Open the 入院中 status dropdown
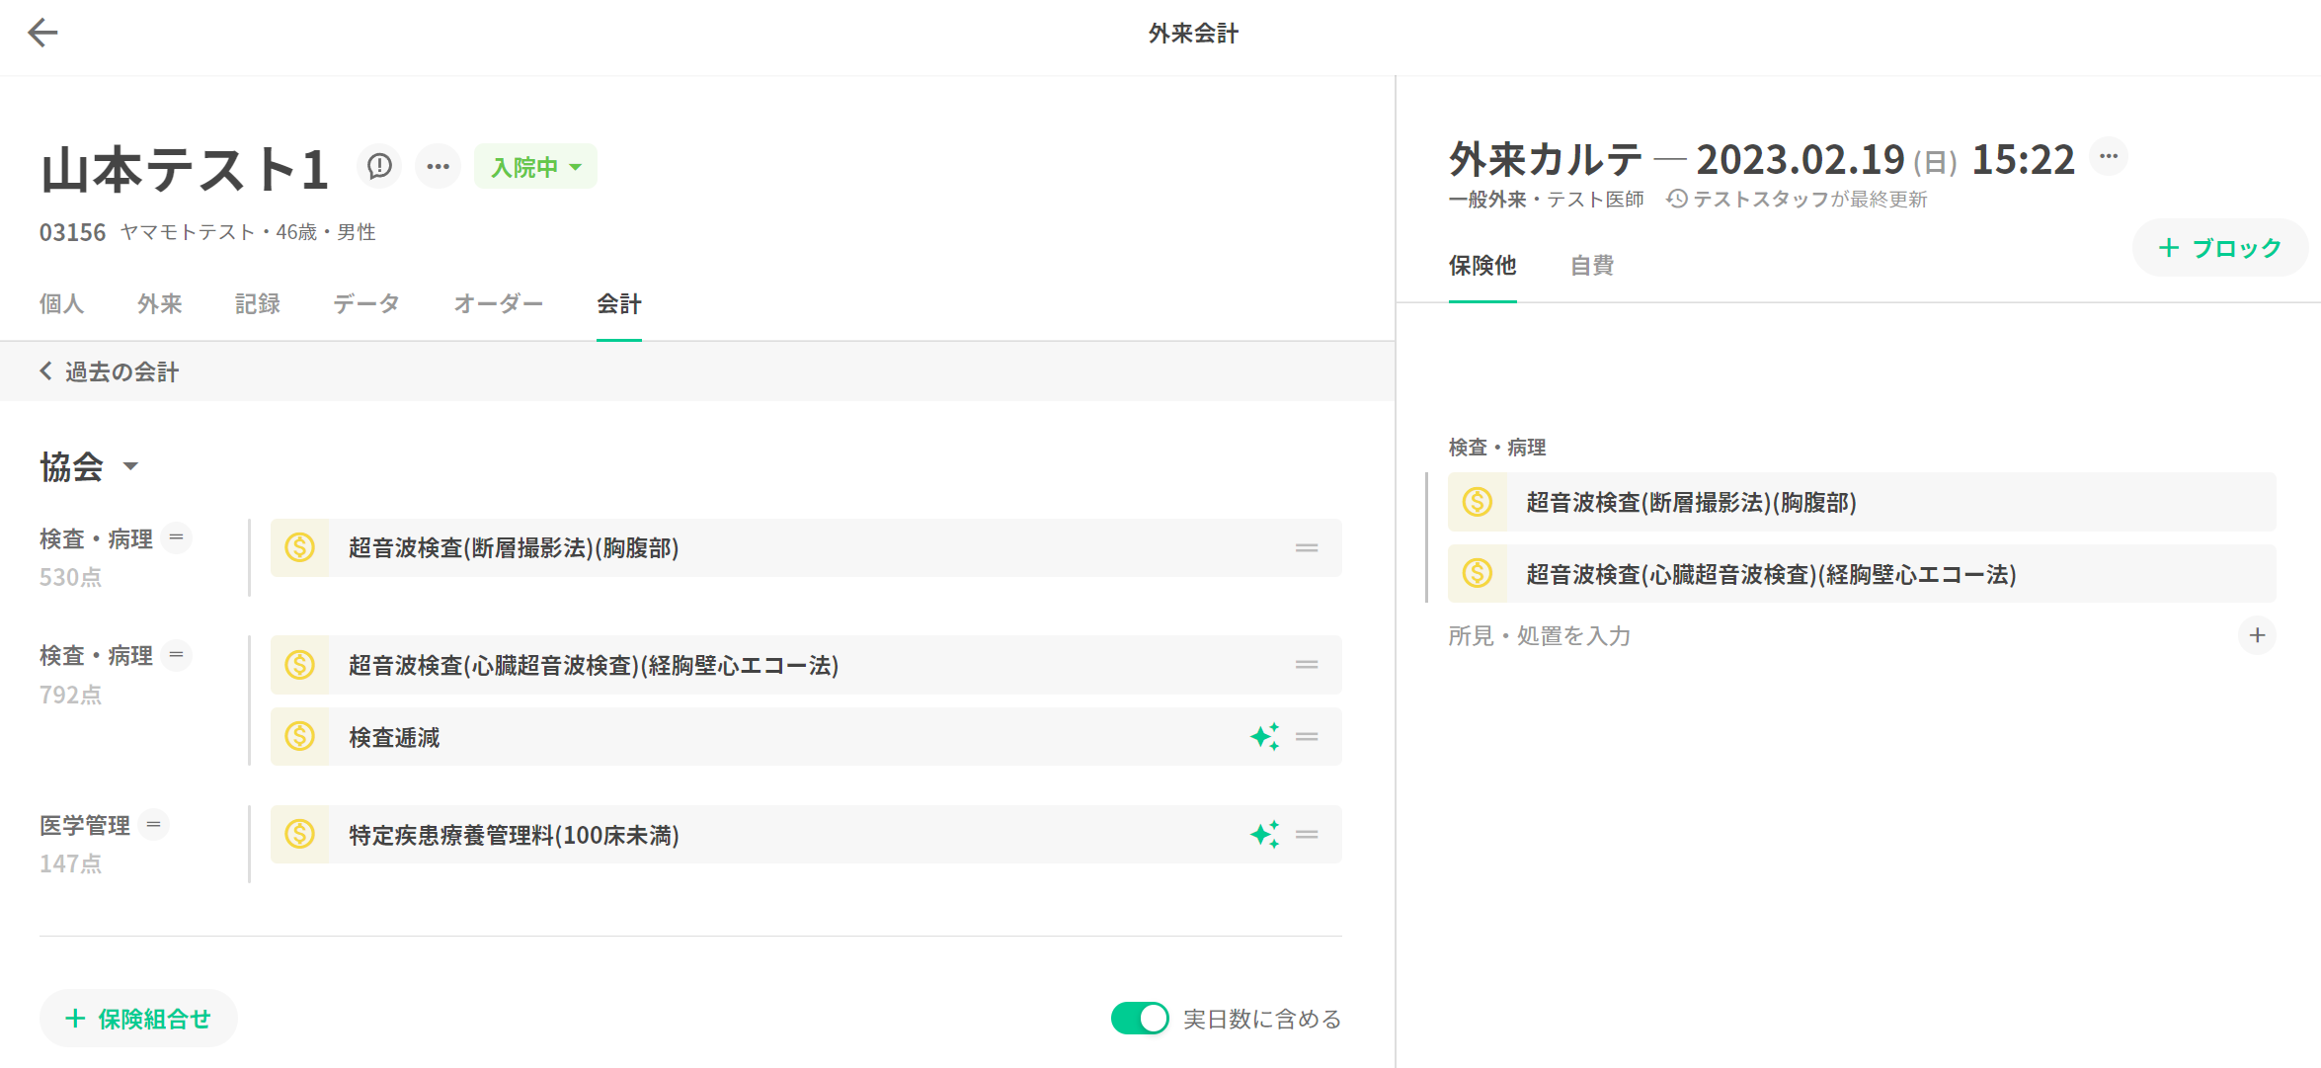This screenshot has height=1068, width=2321. pyautogui.click(x=535, y=167)
